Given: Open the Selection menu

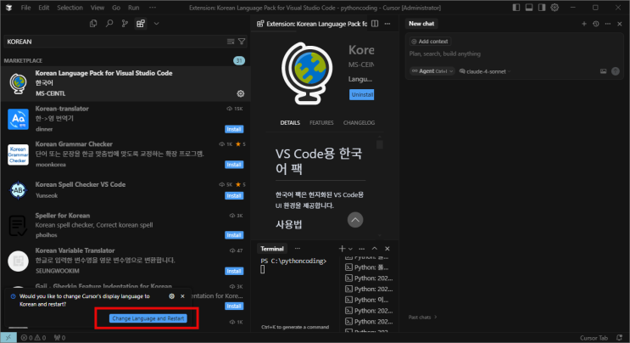Looking at the screenshot, I should click(x=70, y=8).
